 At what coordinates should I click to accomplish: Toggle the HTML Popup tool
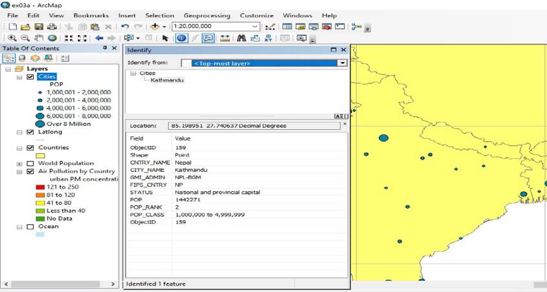pyautogui.click(x=208, y=38)
